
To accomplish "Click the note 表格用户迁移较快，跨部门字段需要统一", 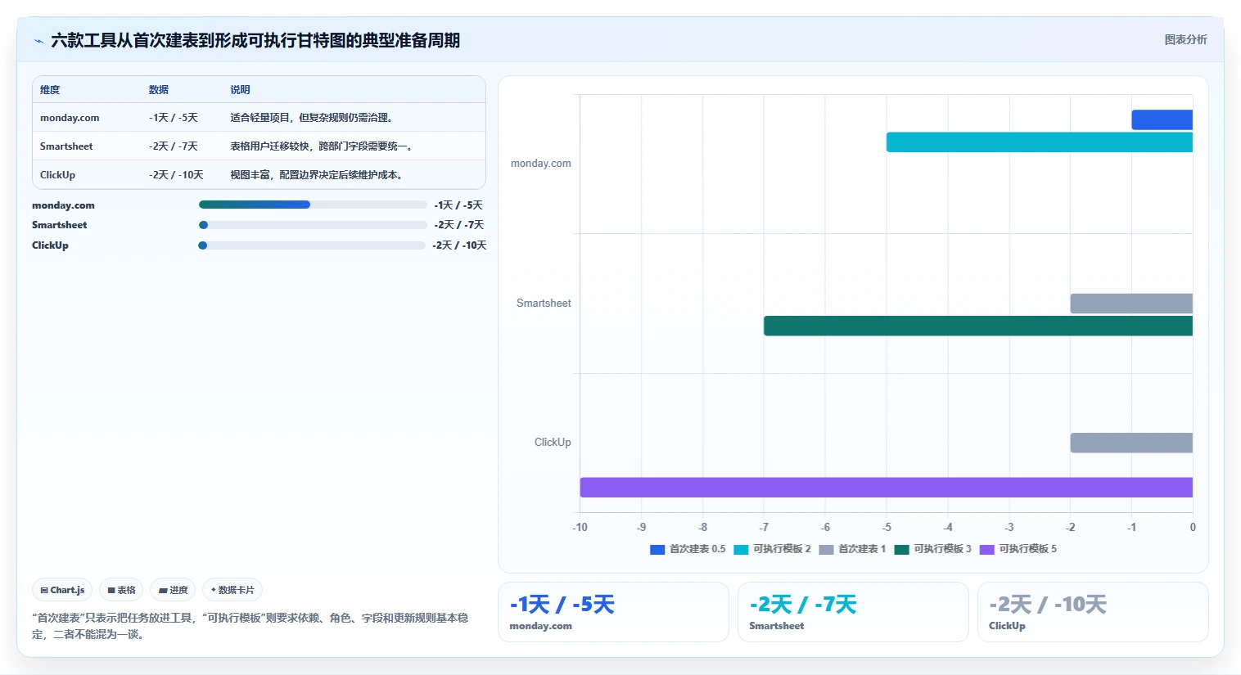I will [323, 146].
